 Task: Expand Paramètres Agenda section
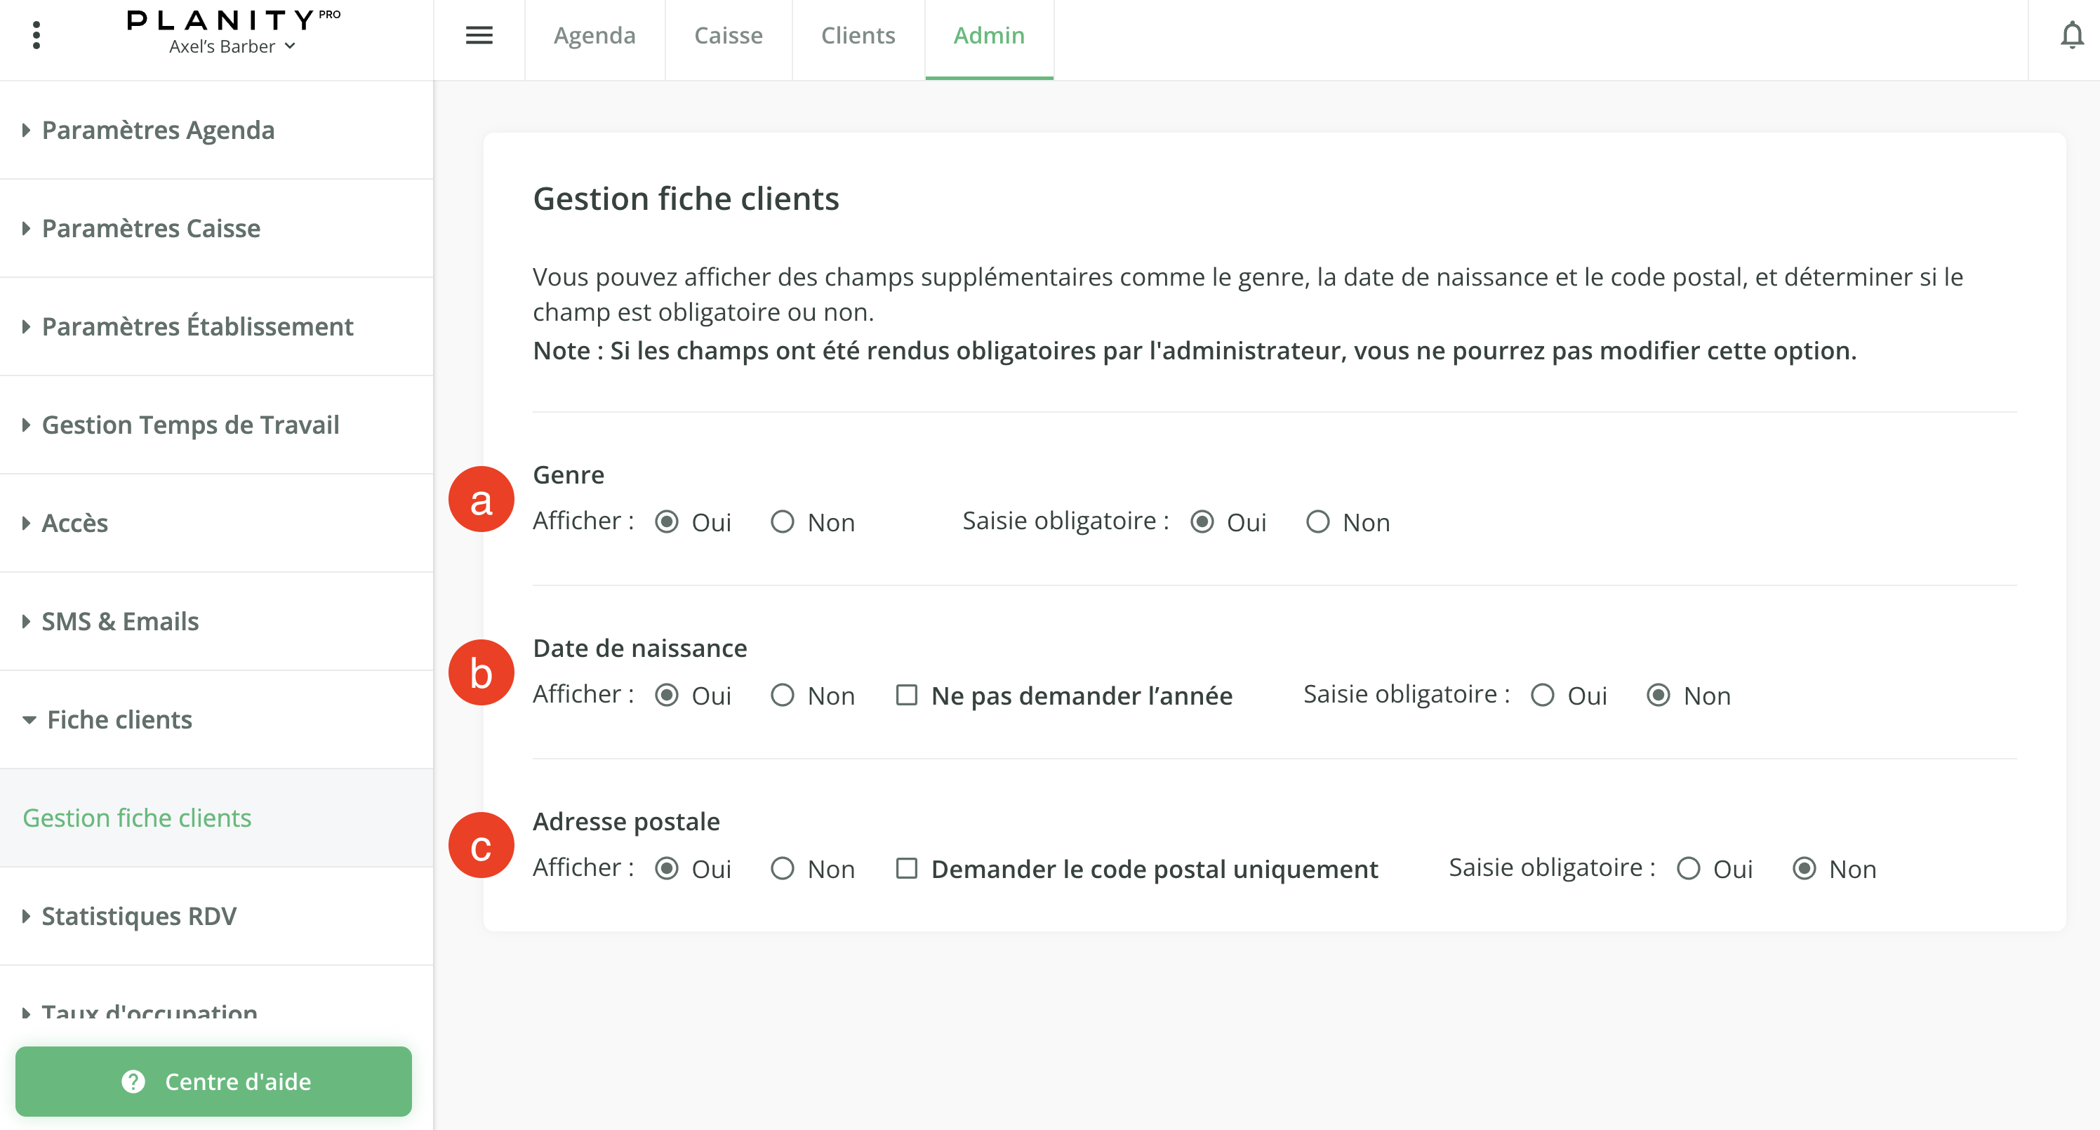157,130
